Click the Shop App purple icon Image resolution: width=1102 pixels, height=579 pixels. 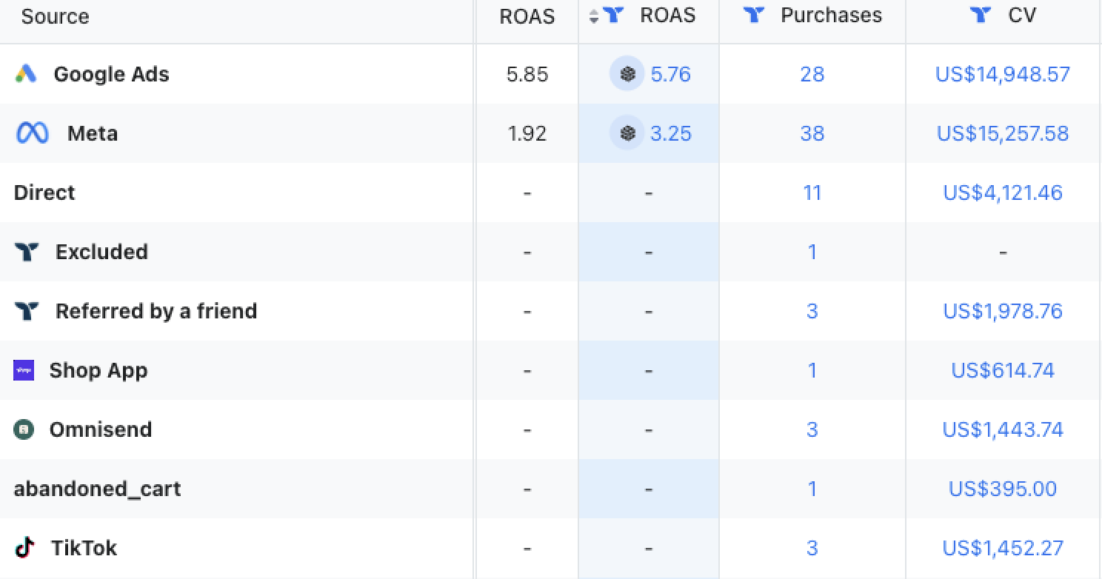24,370
